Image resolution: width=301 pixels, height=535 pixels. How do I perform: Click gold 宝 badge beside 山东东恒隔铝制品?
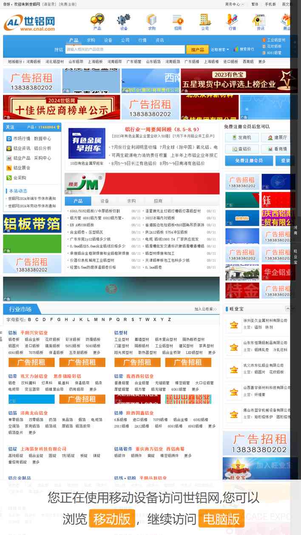233,347
